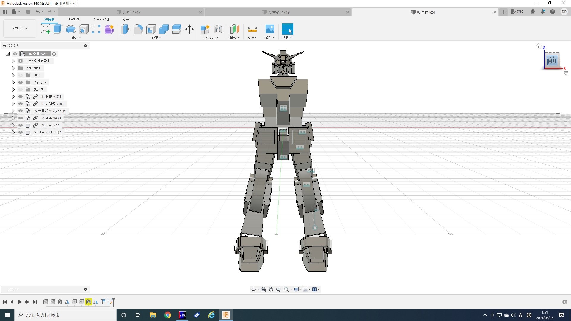This screenshot has height=321, width=571.
Task: Open the デザイン workspace dropdown
Action: (20, 28)
